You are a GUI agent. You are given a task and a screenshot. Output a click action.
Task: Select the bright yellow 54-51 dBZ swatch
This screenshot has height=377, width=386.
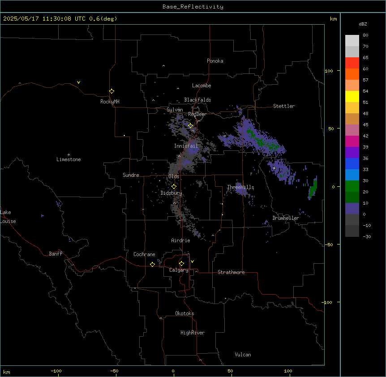(352, 96)
